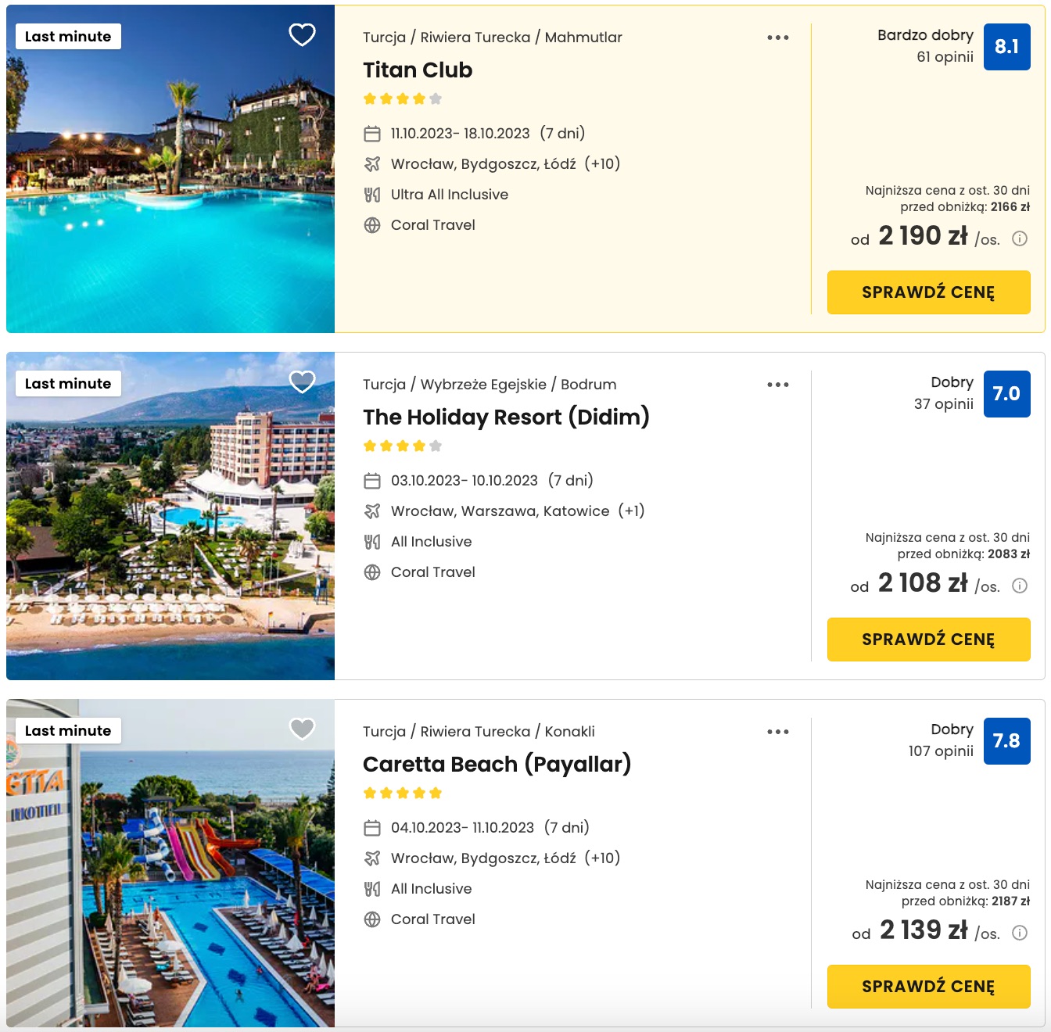This screenshot has height=1032, width=1051.
Task: Click globe icon next to Coral Travel in Caretta
Action: pos(372,919)
